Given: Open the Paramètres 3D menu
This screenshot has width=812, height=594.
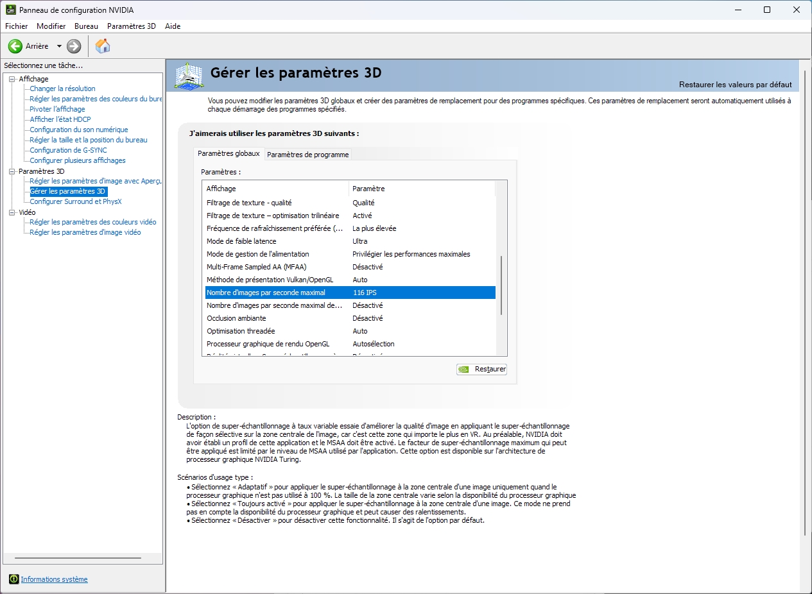Looking at the screenshot, I should 132,26.
